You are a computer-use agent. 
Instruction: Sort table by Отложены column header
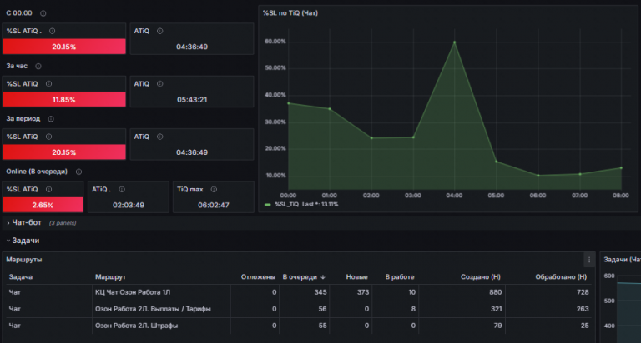click(x=258, y=277)
